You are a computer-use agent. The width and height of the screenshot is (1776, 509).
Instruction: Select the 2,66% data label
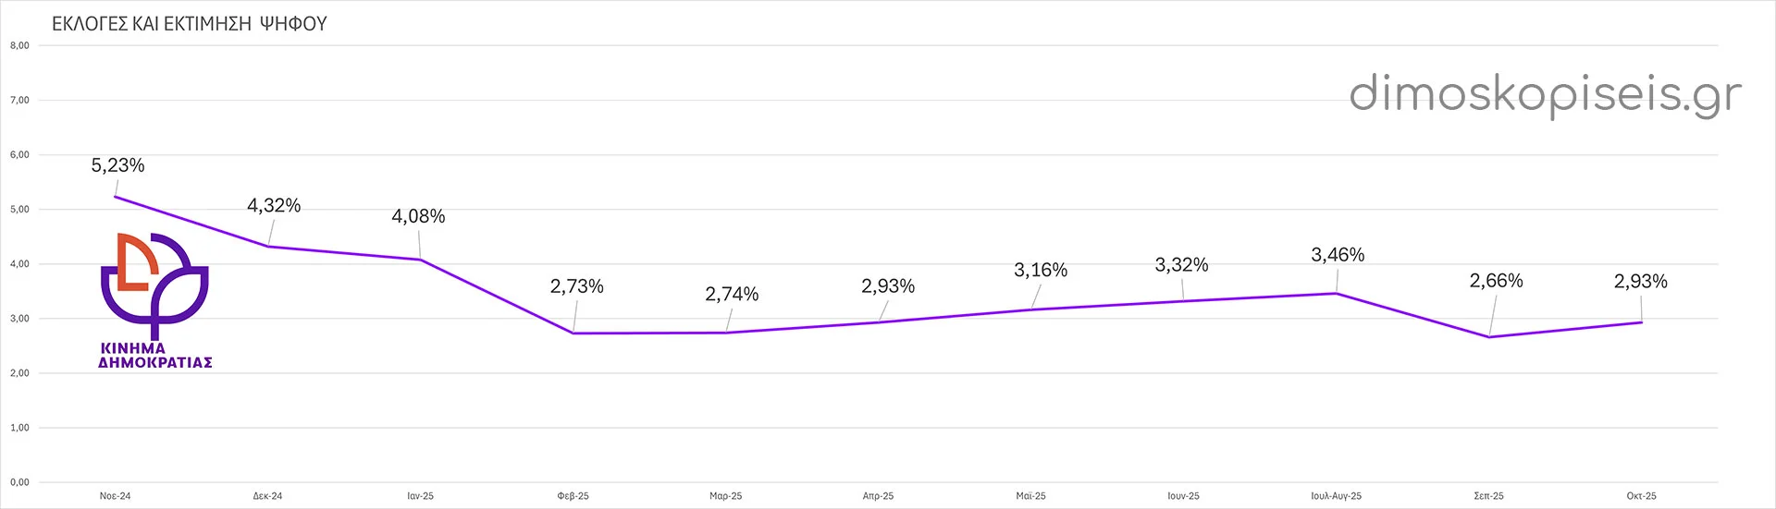click(x=1496, y=281)
